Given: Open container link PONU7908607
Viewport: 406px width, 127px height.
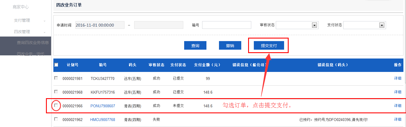Looking at the screenshot, I should (x=103, y=106).
